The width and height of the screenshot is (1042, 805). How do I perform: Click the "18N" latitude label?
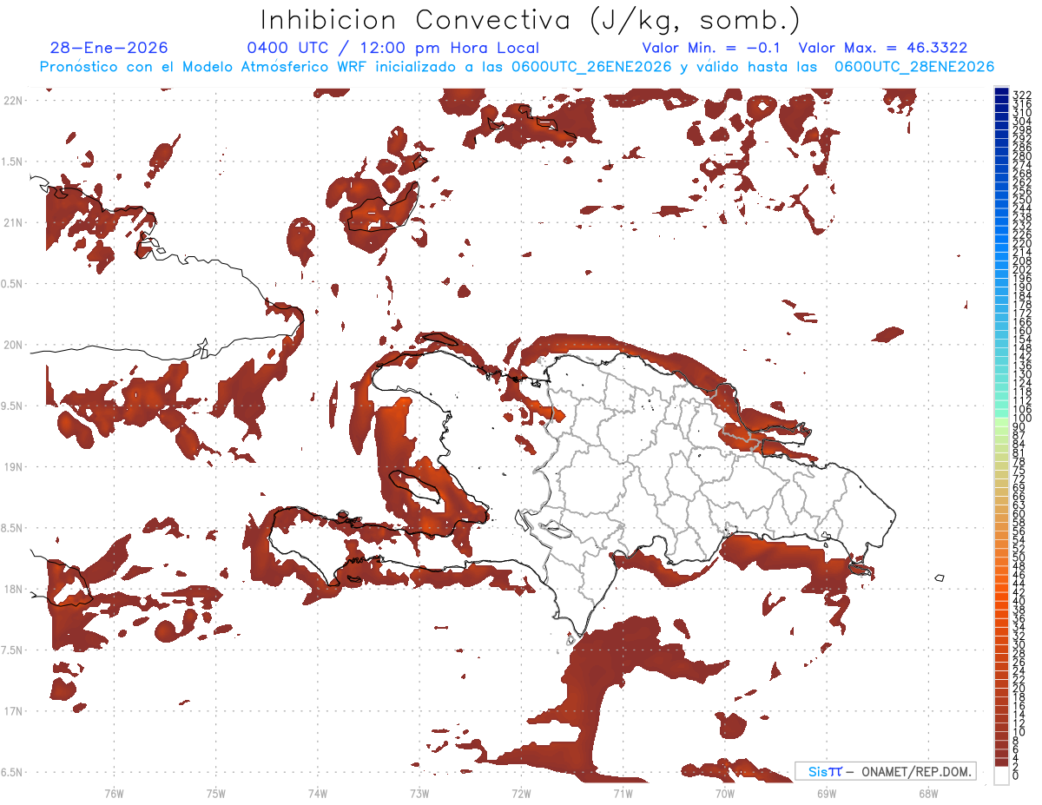[x=13, y=589]
